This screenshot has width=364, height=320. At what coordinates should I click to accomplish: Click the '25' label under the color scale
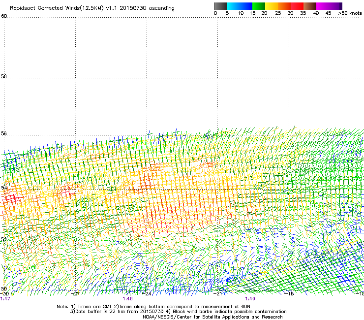[278, 13]
